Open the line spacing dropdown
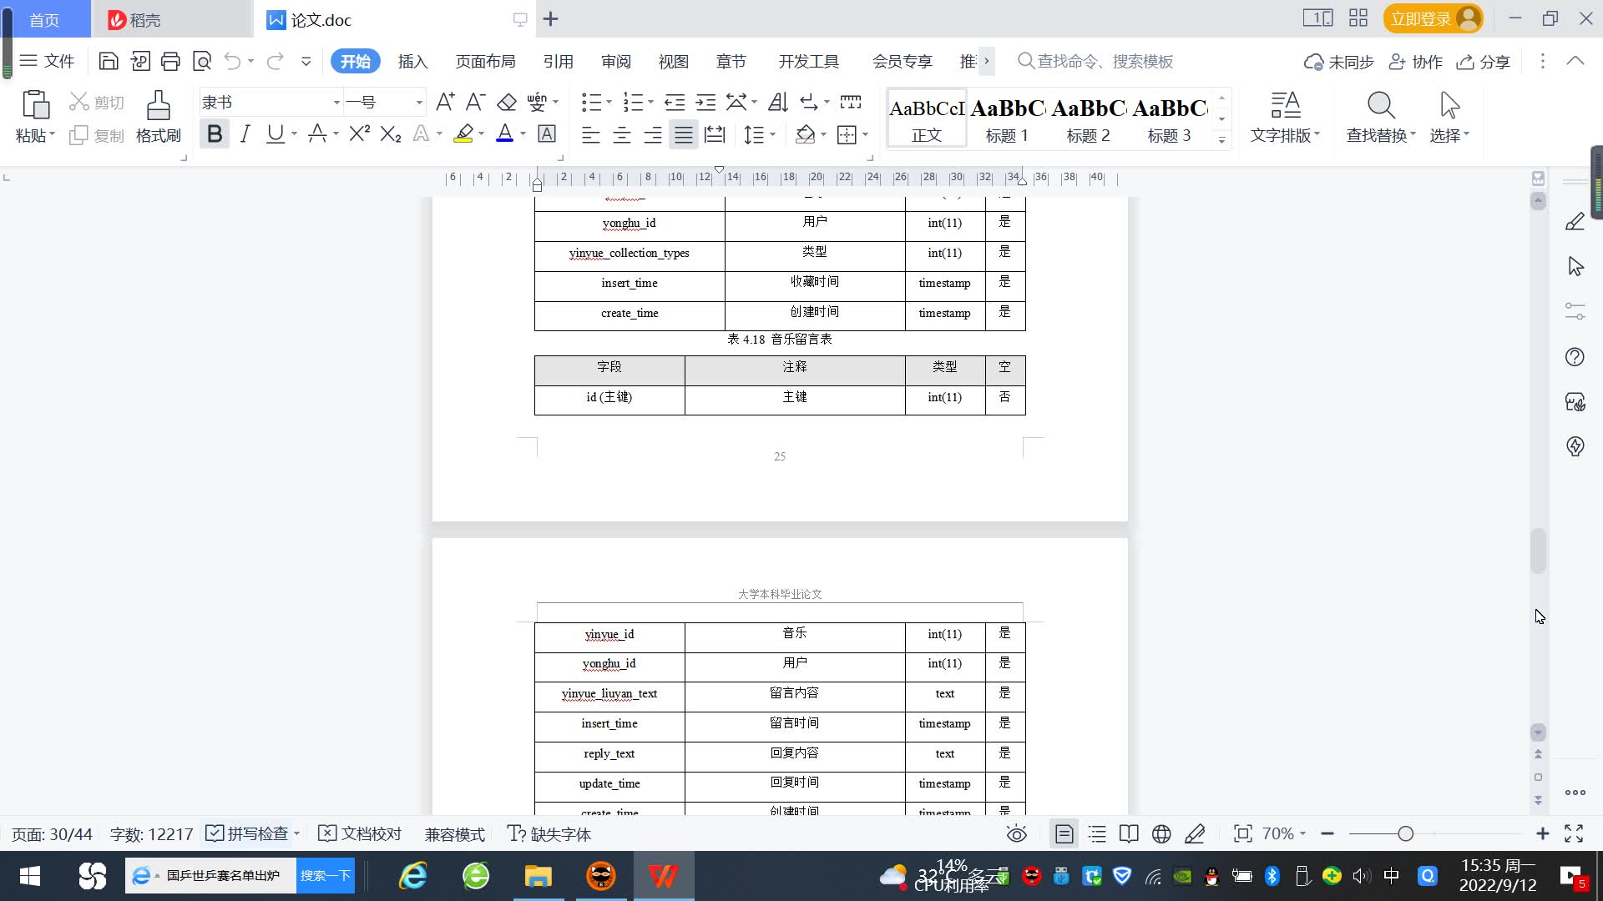The height and width of the screenshot is (901, 1603). point(760,134)
